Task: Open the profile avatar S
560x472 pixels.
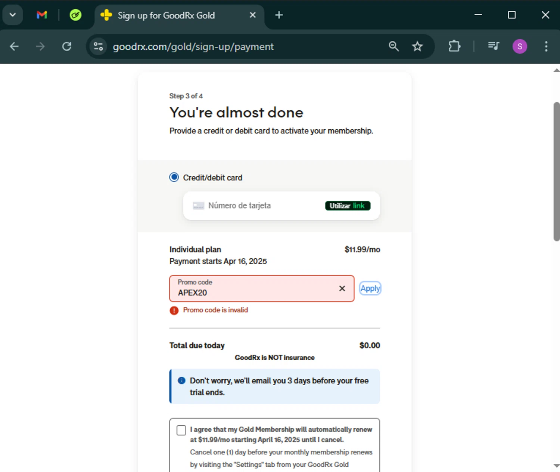Action: 520,46
